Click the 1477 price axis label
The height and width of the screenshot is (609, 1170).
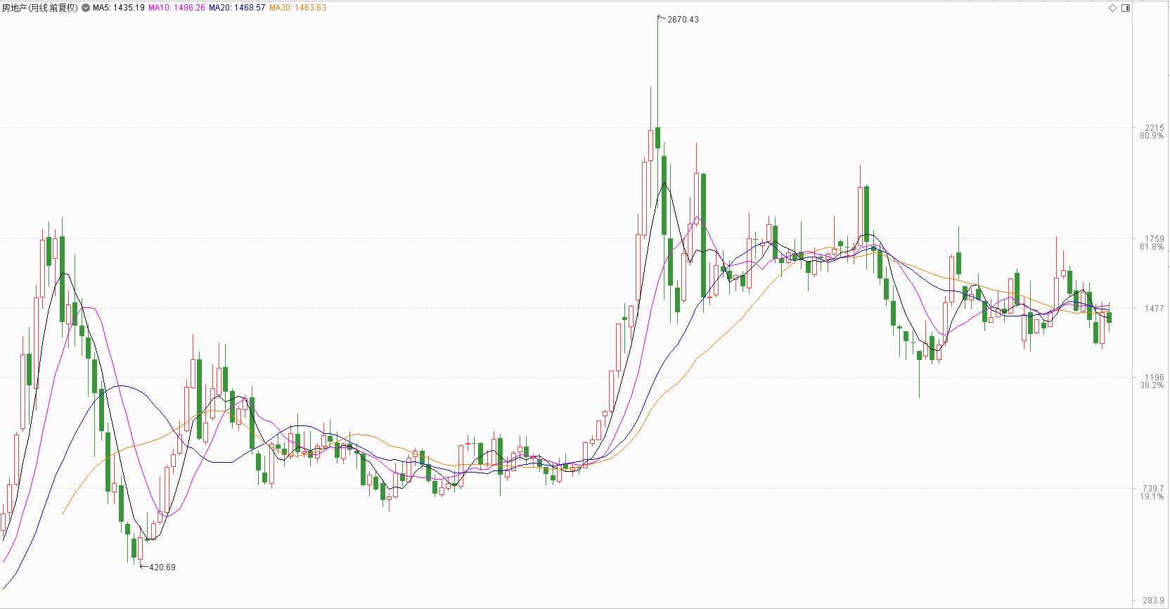coord(1154,308)
